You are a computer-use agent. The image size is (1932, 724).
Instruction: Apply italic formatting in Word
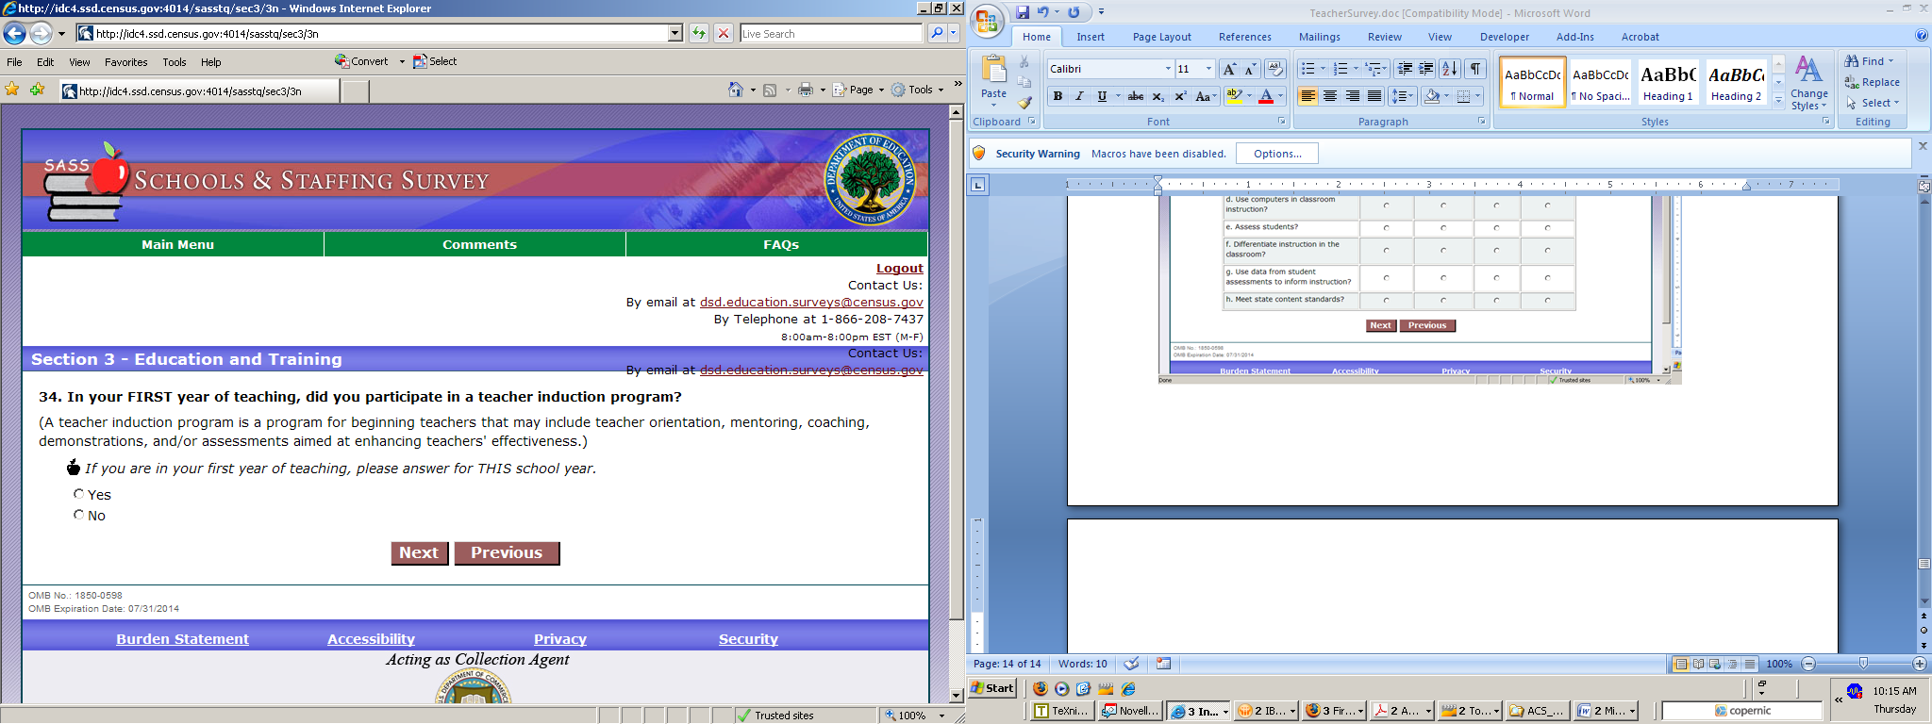click(1079, 96)
